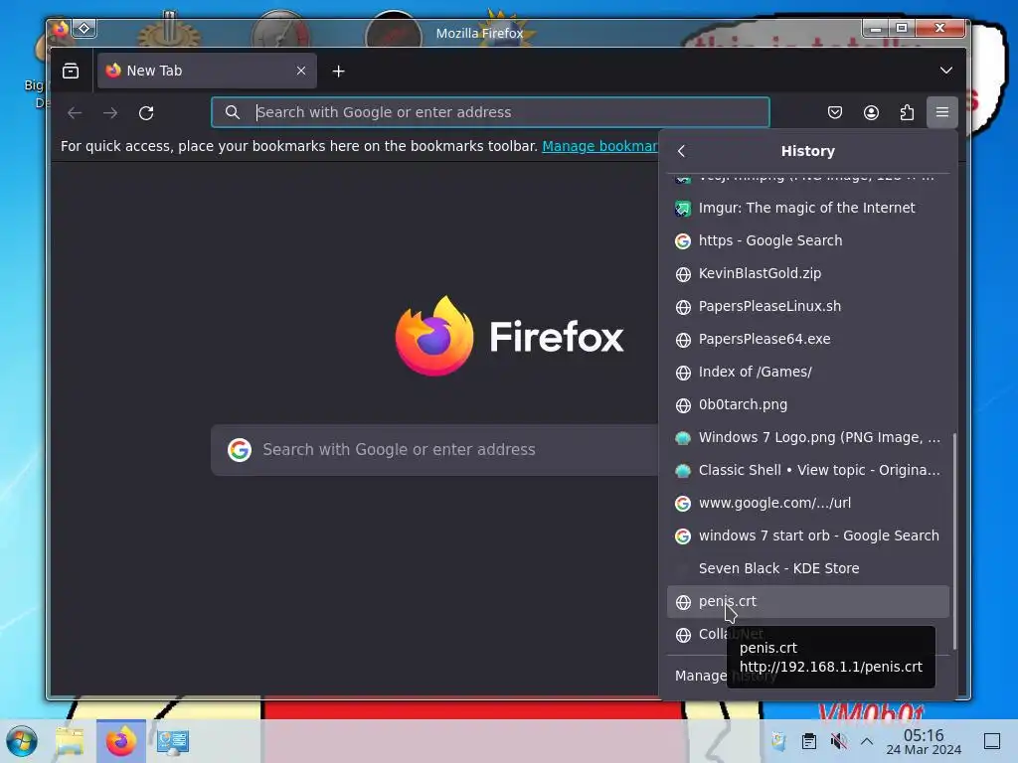Expand hidden tray icons arrow
Screen dimensions: 1018x763
click(867, 741)
